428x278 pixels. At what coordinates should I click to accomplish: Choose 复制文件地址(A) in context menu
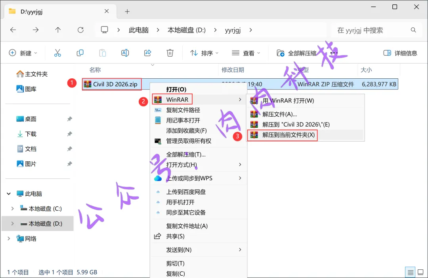click(199, 226)
